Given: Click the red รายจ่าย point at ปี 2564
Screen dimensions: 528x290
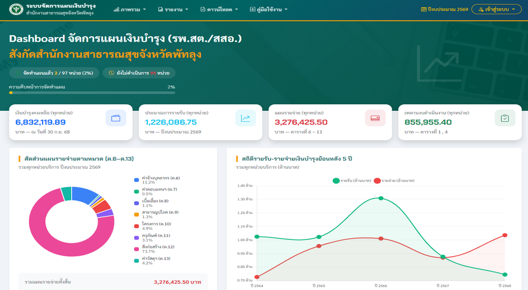Looking at the screenshot, I should [x=257, y=277].
